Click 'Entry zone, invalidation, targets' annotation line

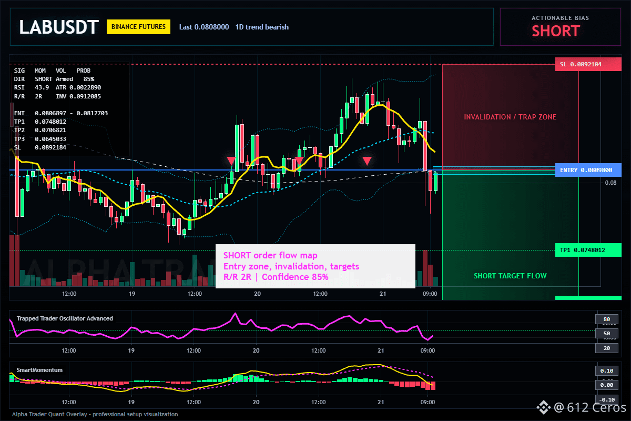coord(291,266)
